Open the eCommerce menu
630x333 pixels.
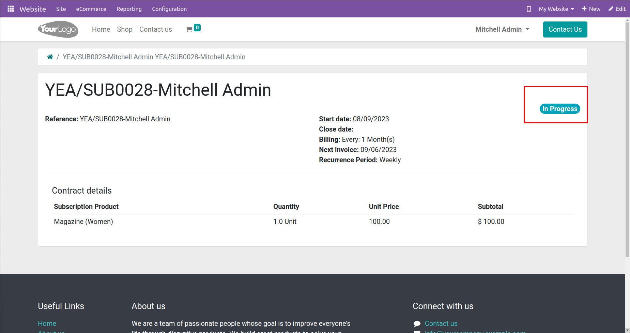click(91, 9)
